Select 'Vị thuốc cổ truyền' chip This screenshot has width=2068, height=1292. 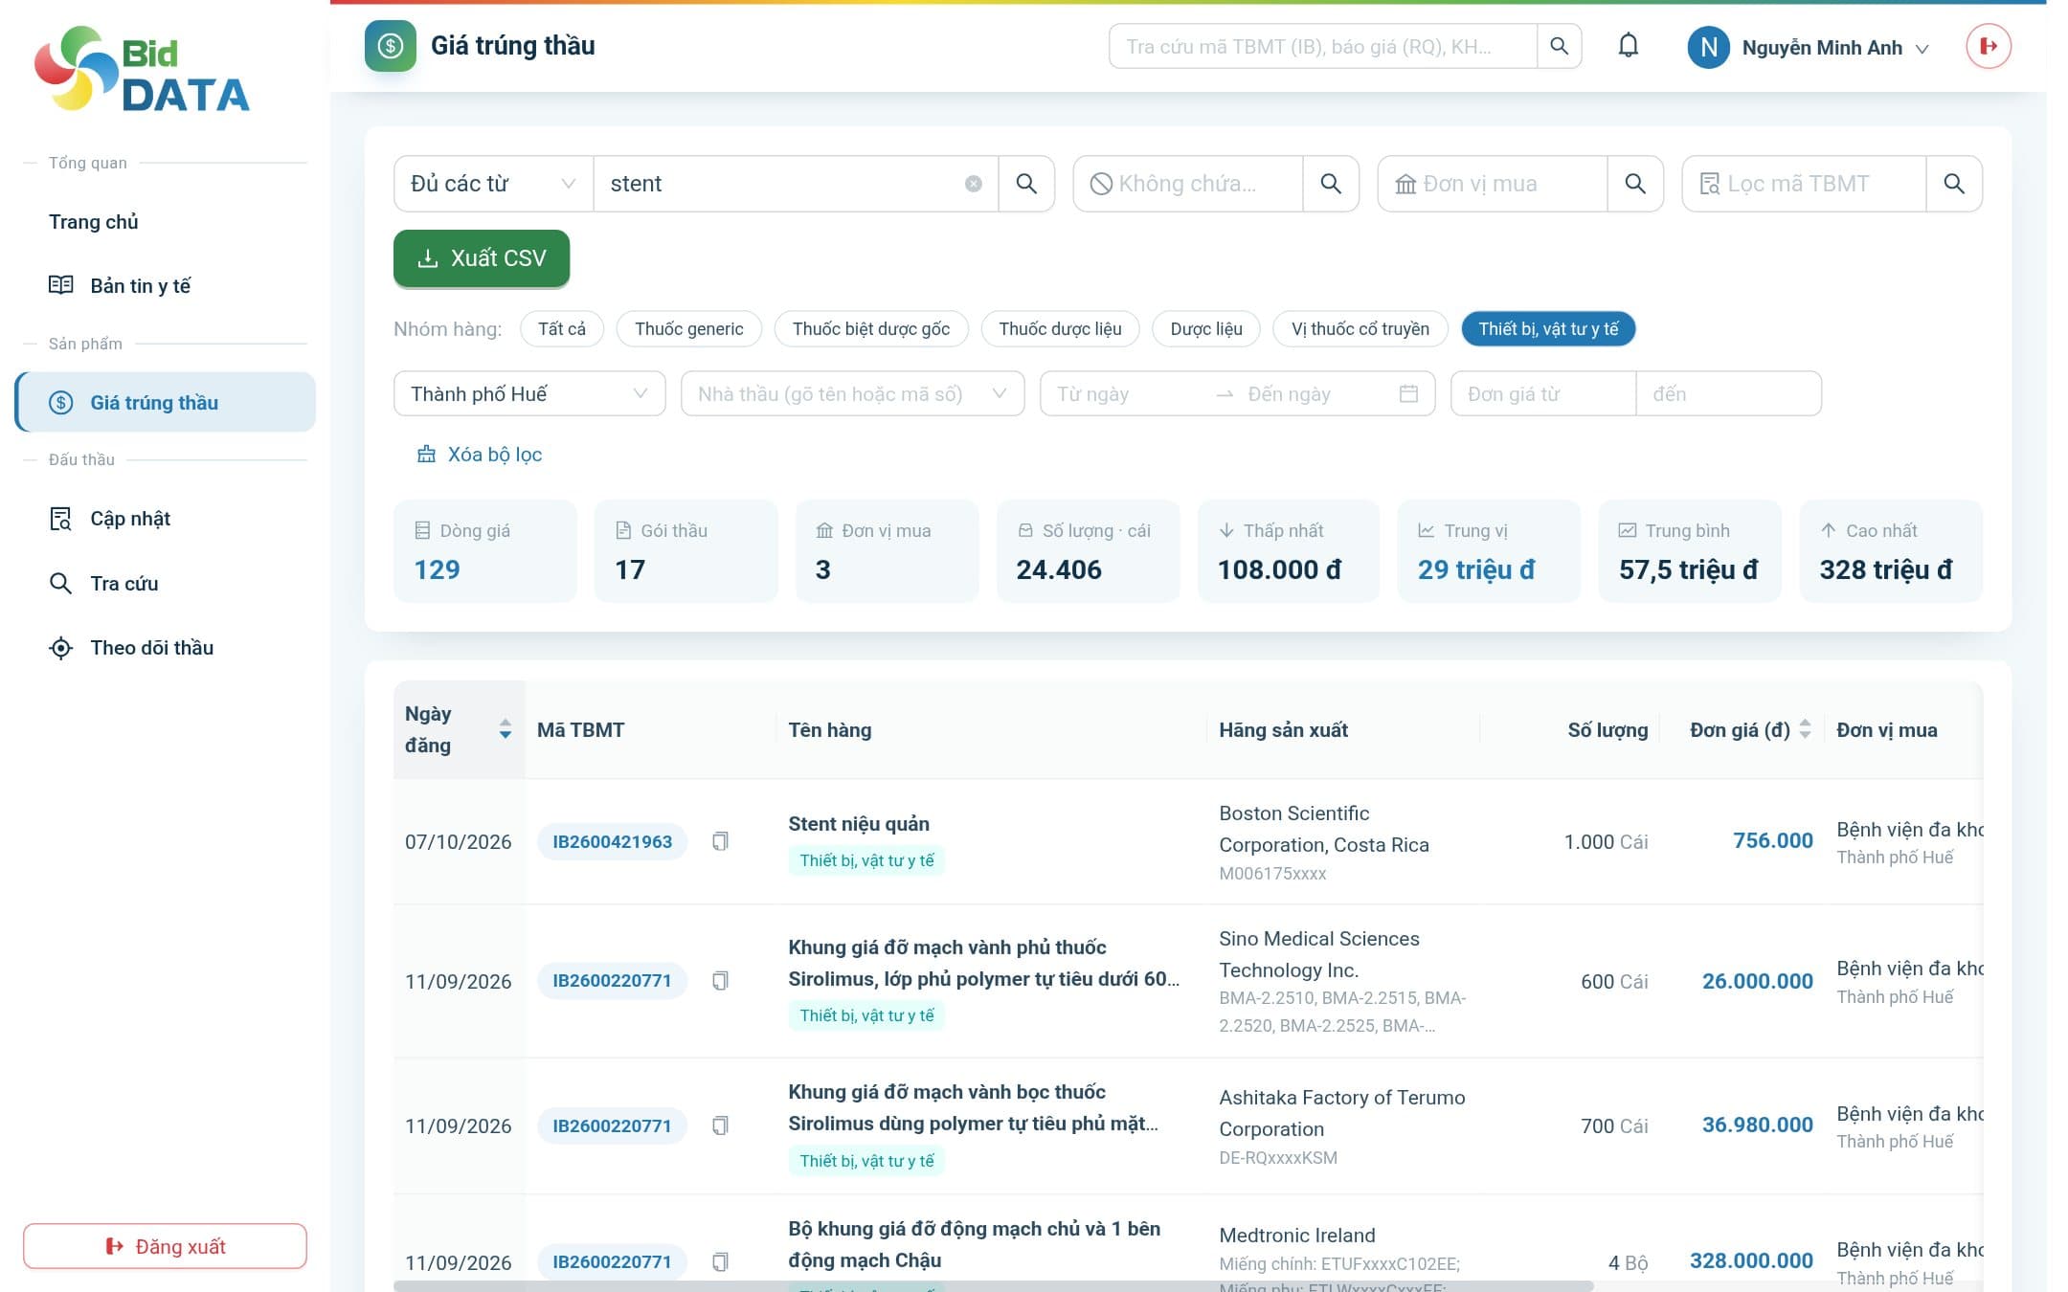click(x=1360, y=329)
